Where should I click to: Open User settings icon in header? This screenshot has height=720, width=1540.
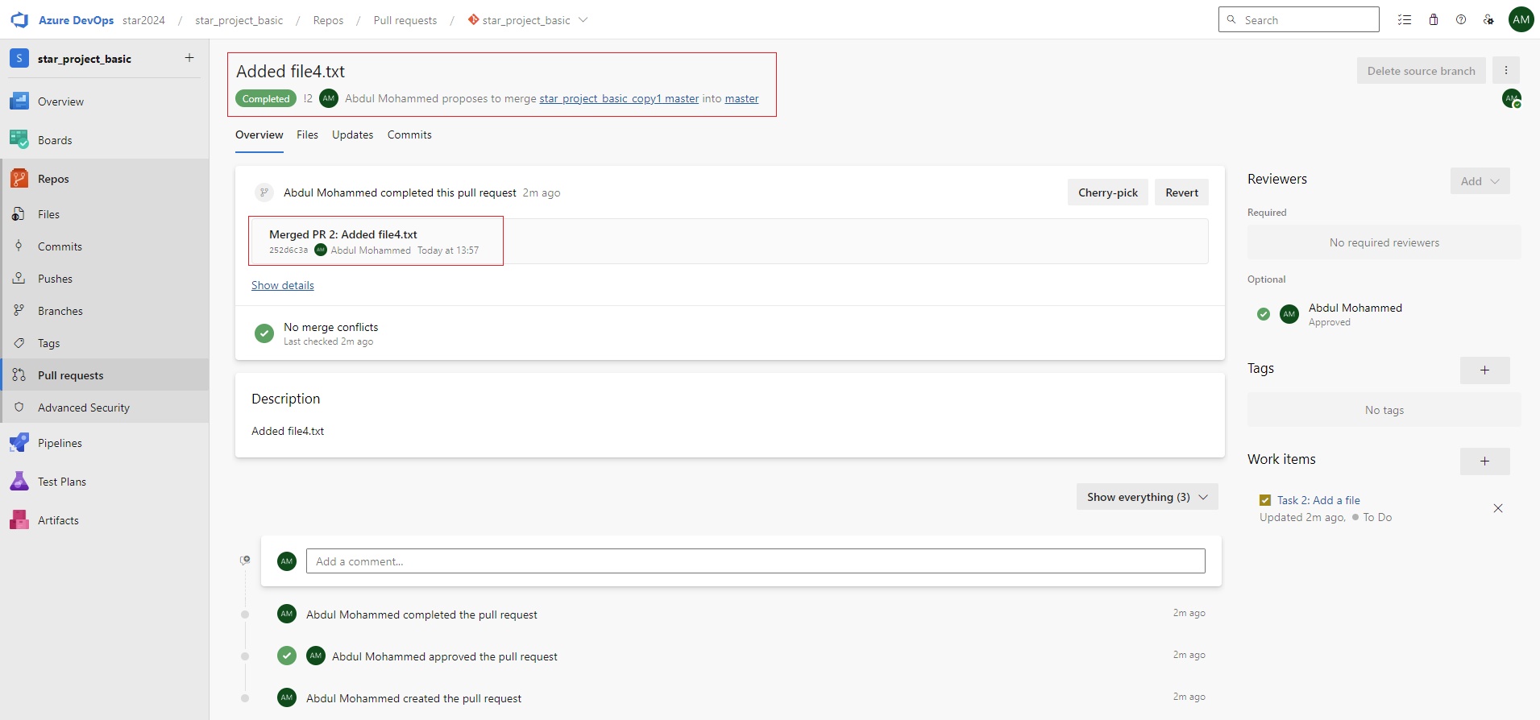click(1488, 20)
